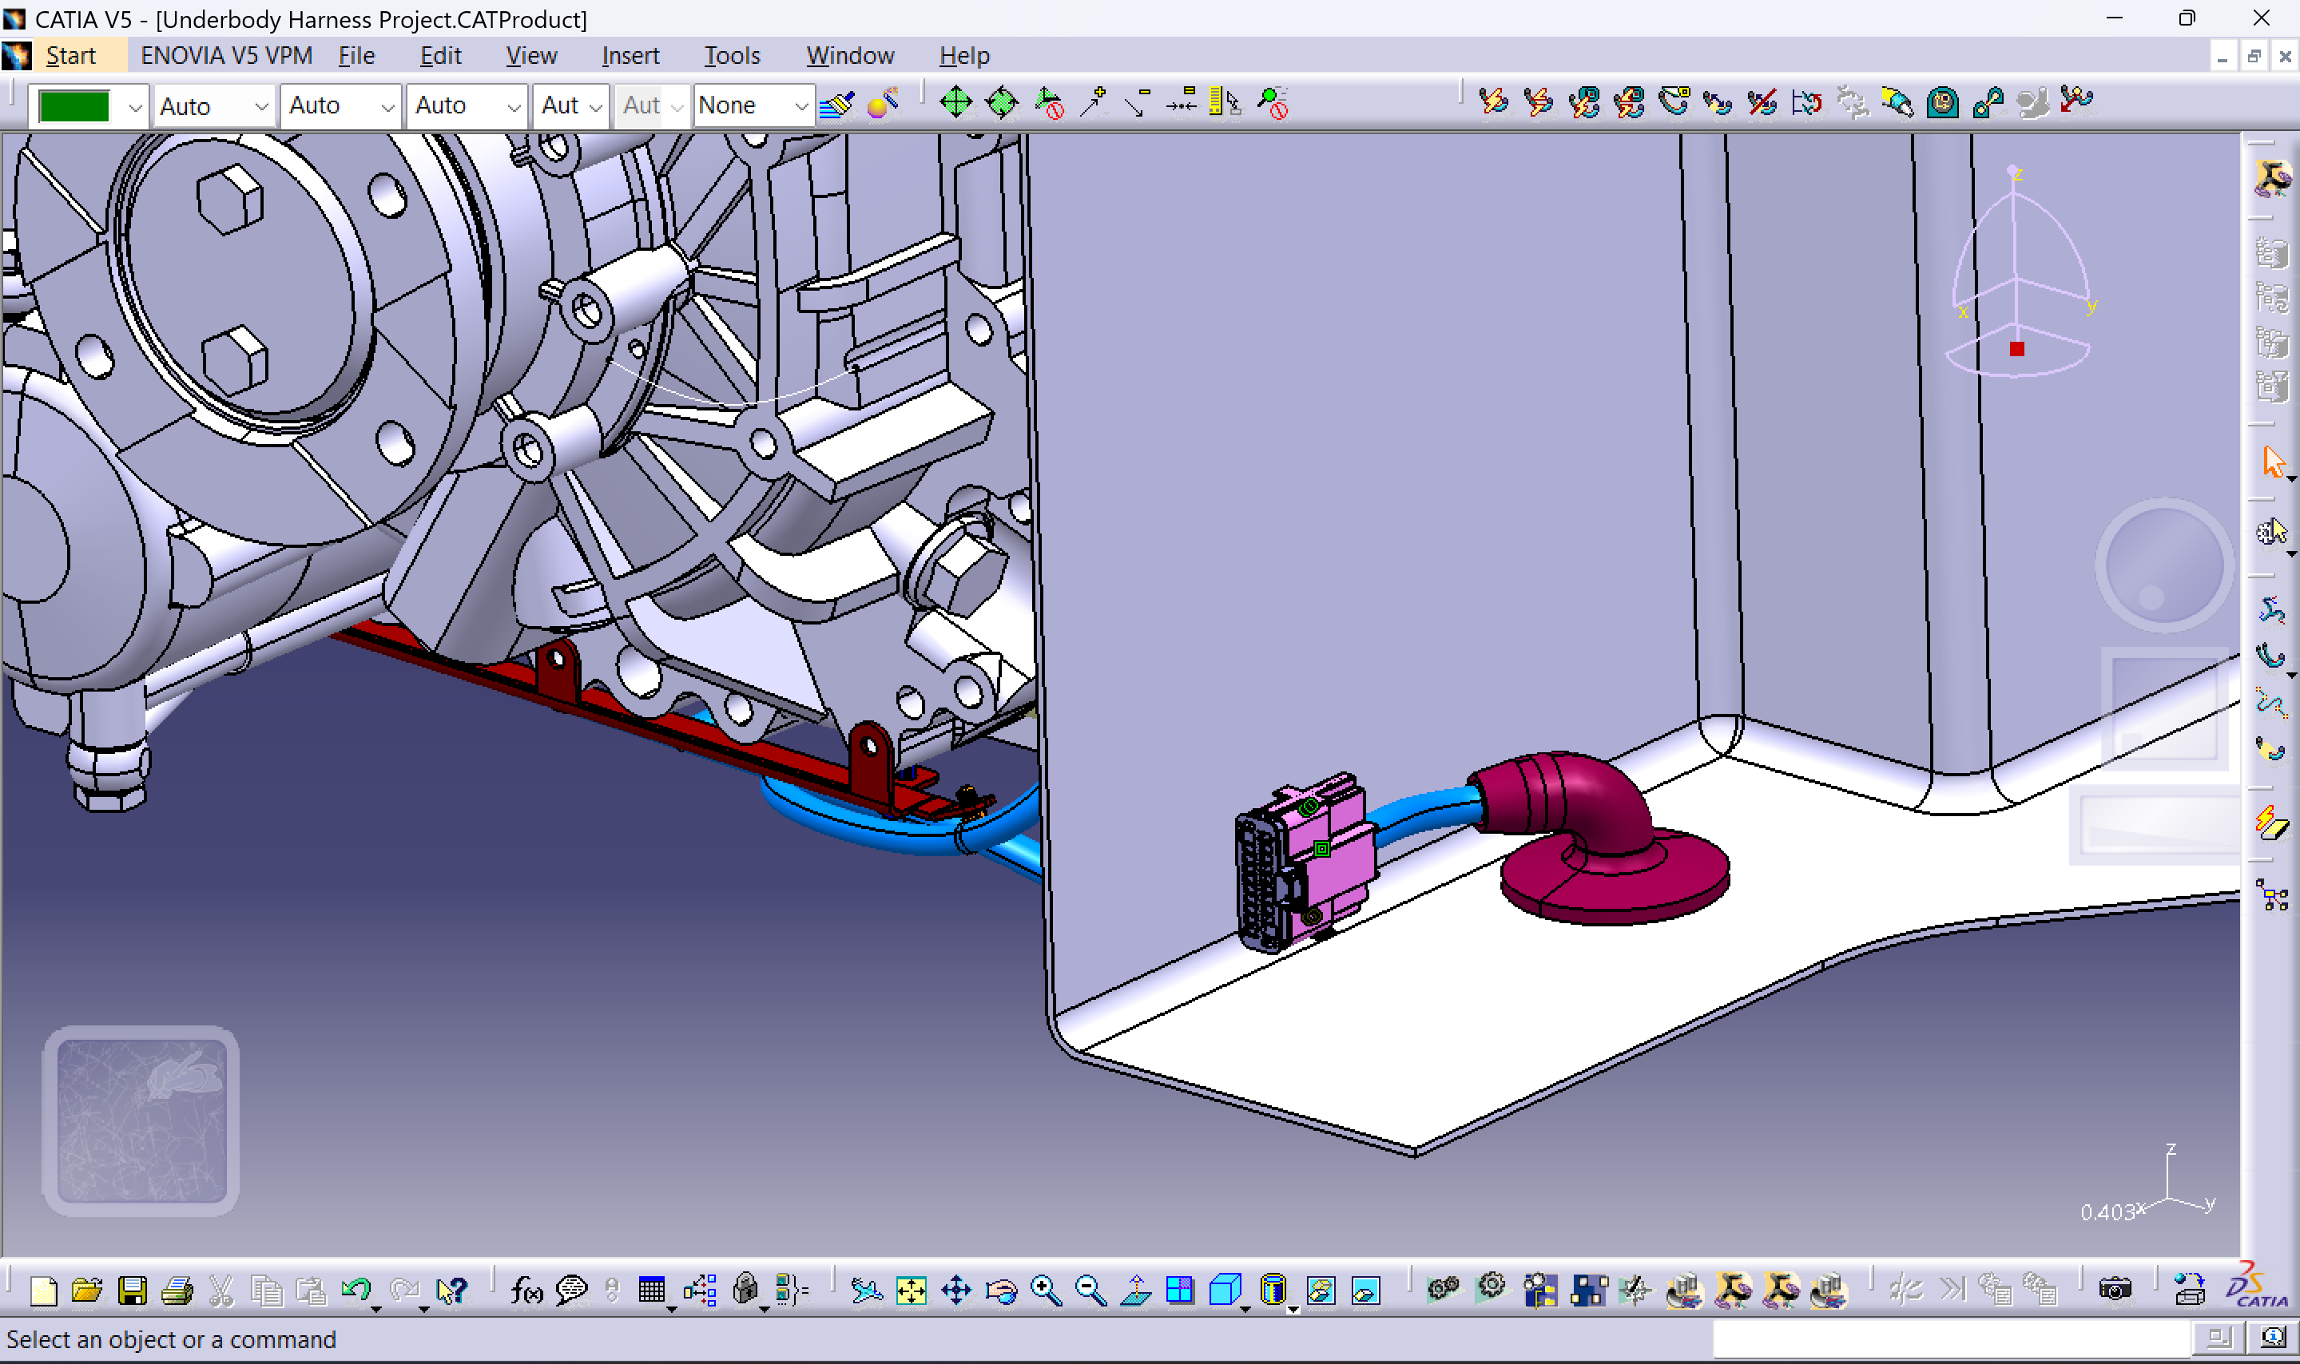Open the Insert menu
Screen dimensions: 2300x1364
[630, 56]
